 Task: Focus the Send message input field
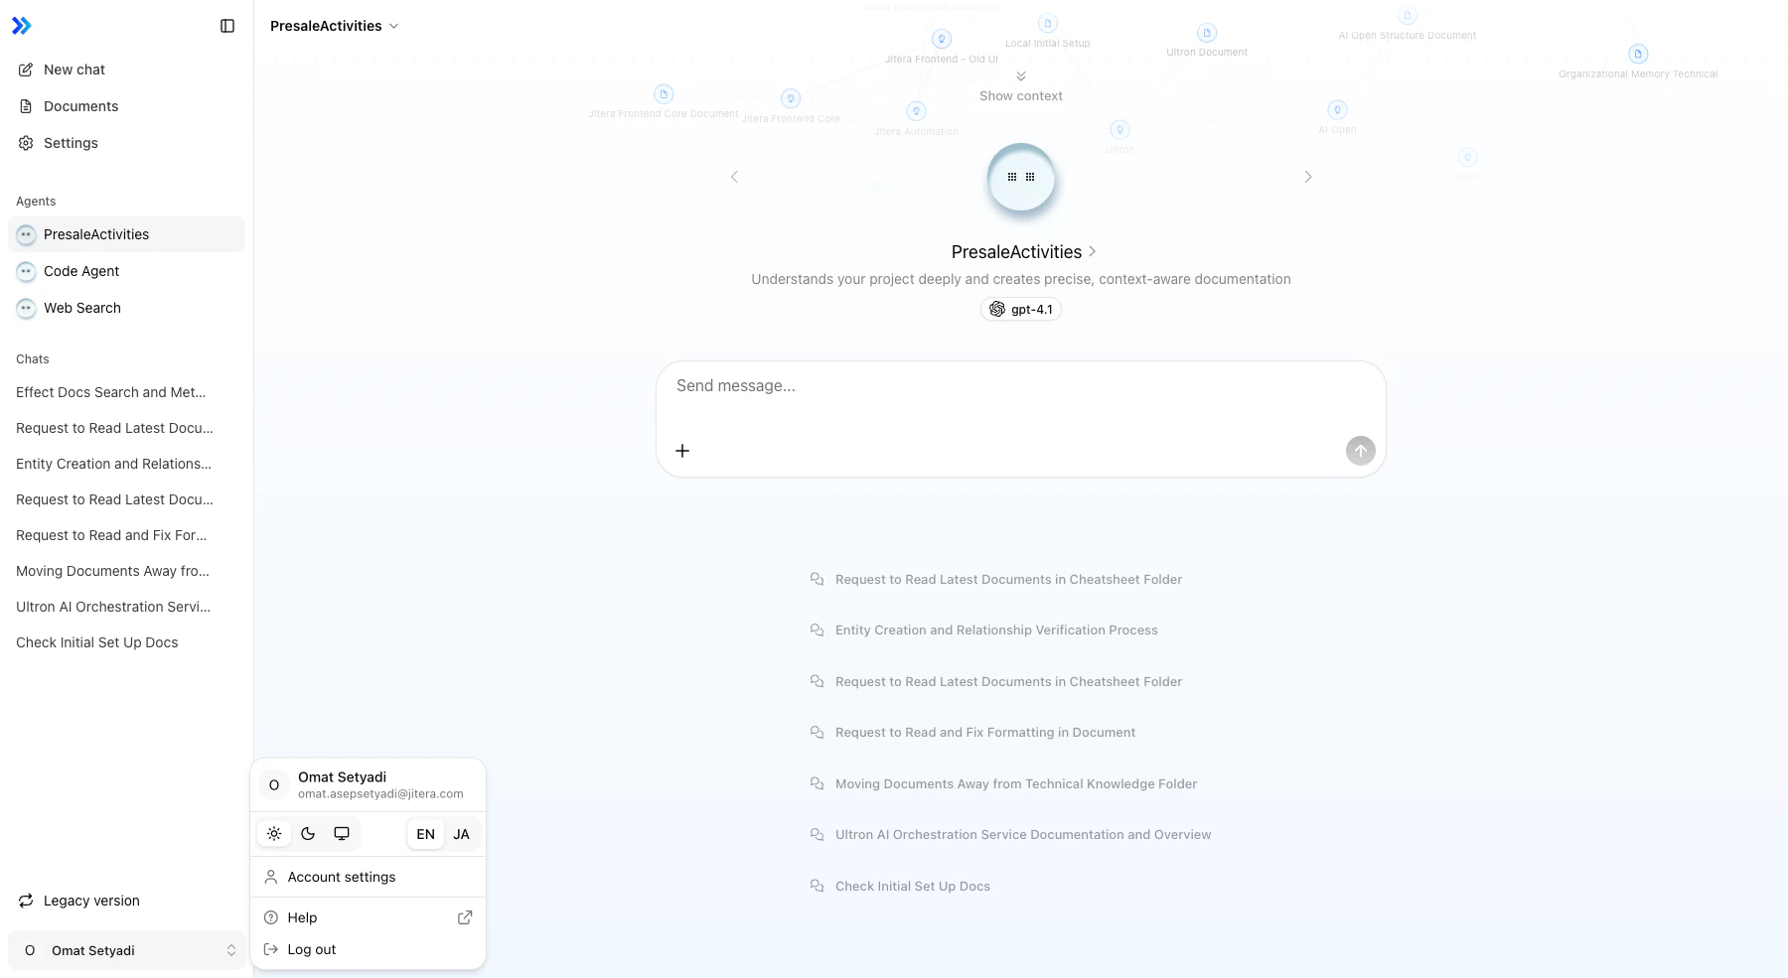(1021, 386)
